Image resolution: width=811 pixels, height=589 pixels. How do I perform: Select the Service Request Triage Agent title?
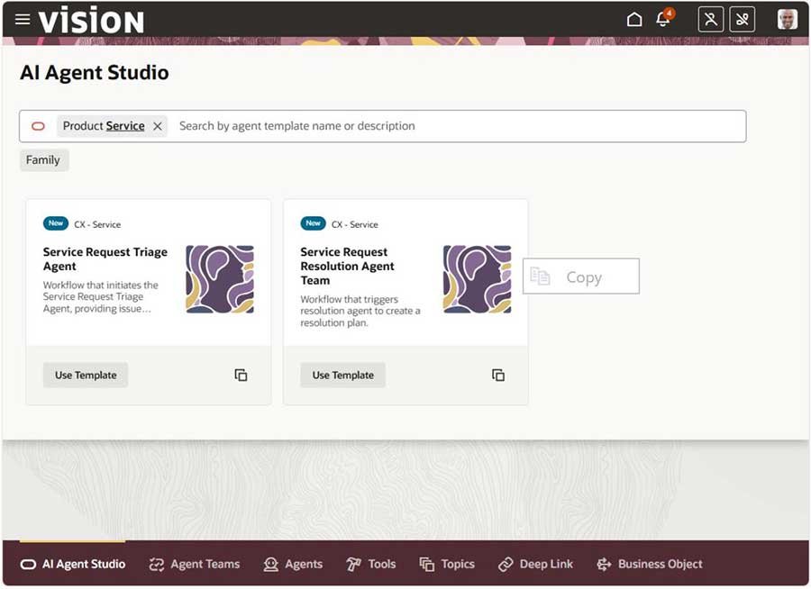click(x=105, y=259)
